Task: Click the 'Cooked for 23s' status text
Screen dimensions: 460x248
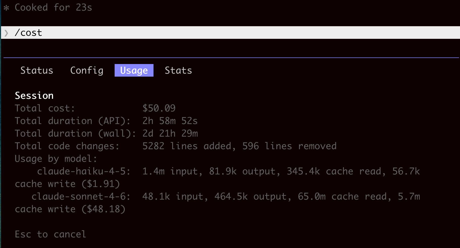Action: [x=53, y=7]
